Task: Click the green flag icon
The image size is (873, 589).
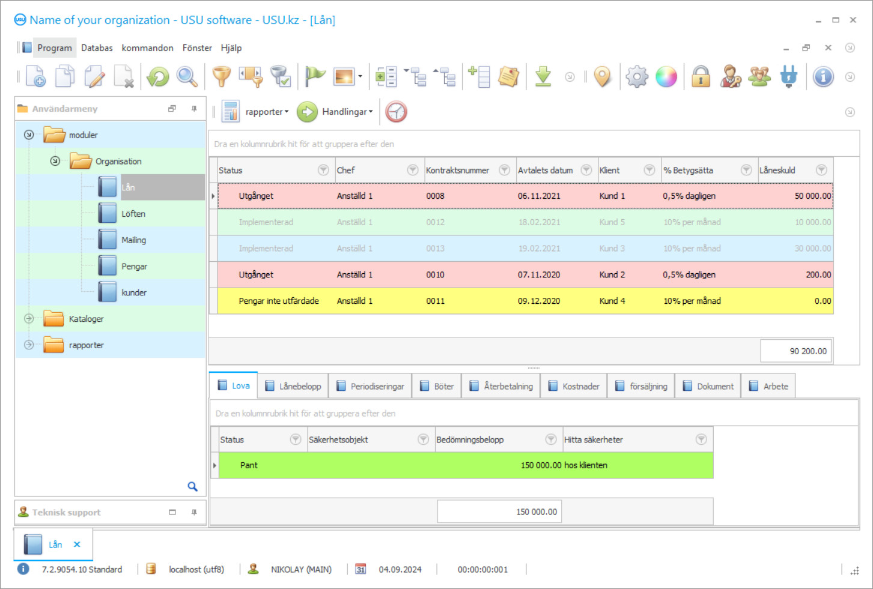Action: click(315, 77)
